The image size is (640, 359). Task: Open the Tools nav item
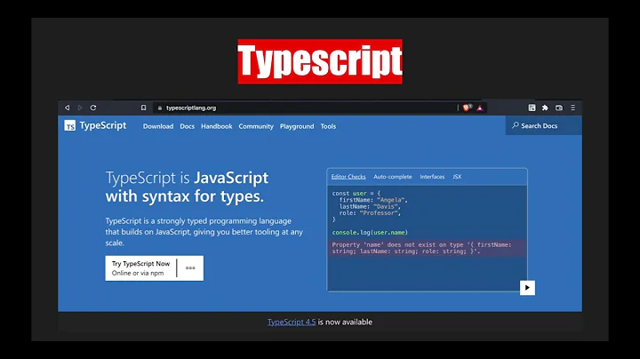click(328, 126)
